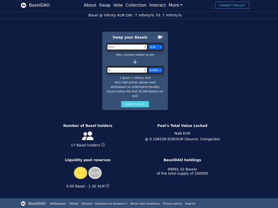This screenshot has width=278, height=208.
Task: Open the BASEL currency dropdown
Action: 156,70
